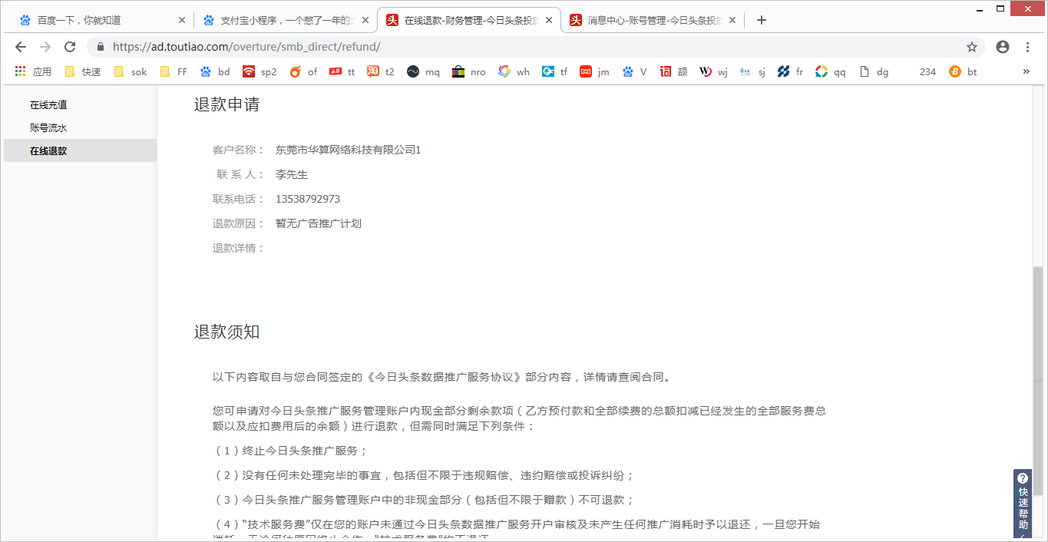Open the nro bookmark
The image size is (1048, 542).
(469, 71)
